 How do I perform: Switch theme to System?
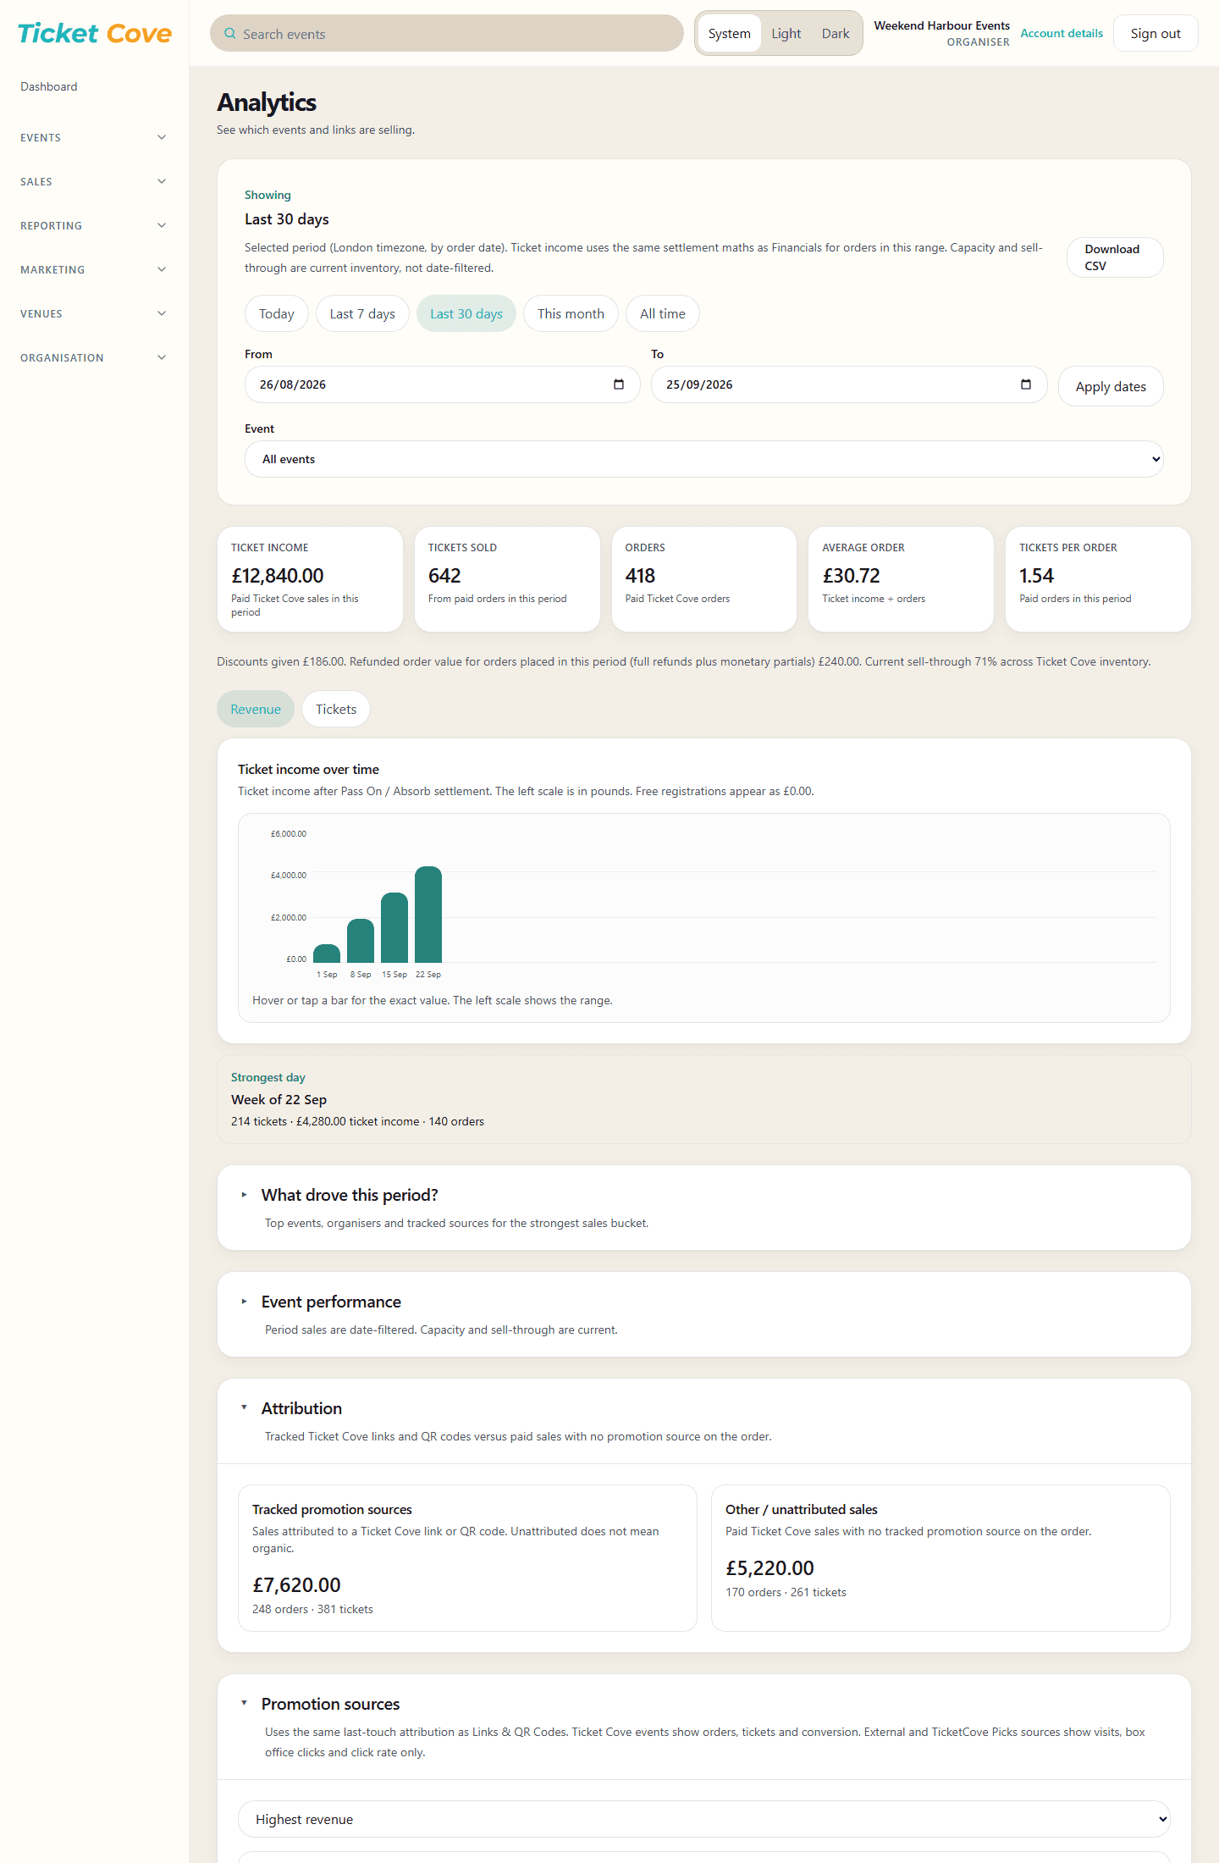pos(730,33)
